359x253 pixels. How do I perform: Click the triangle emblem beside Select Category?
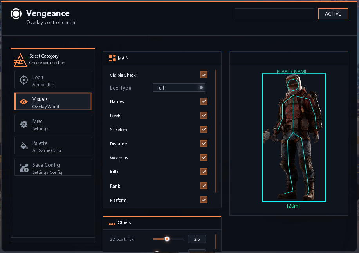20,60
